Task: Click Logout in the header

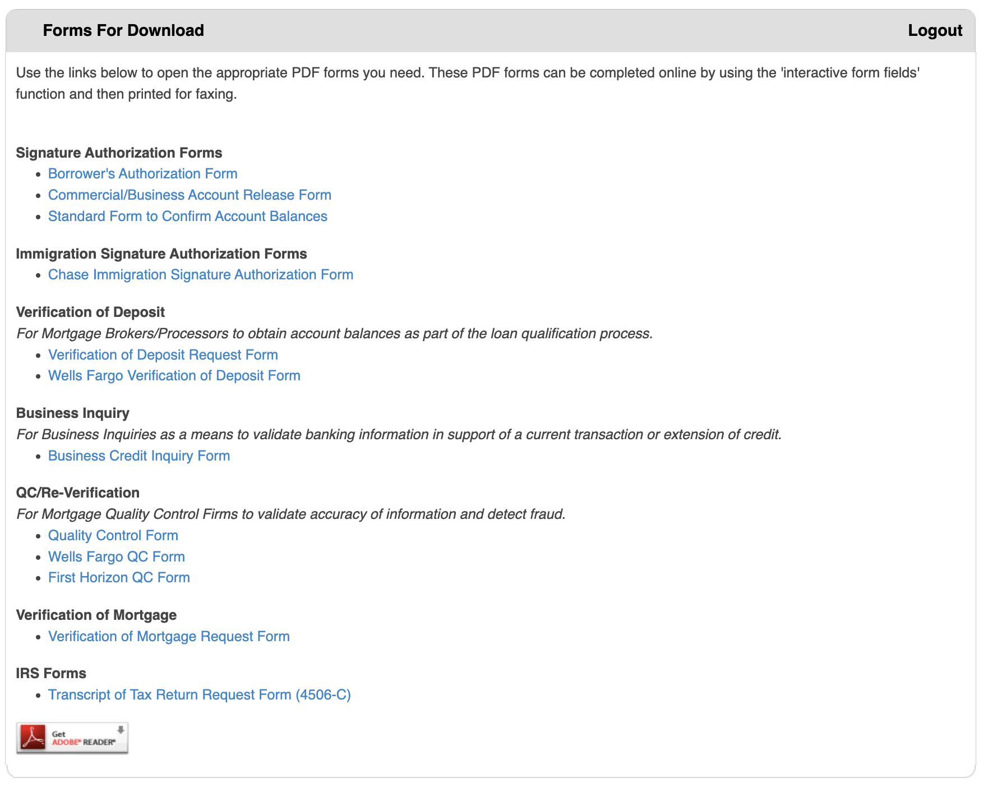Action: (935, 30)
